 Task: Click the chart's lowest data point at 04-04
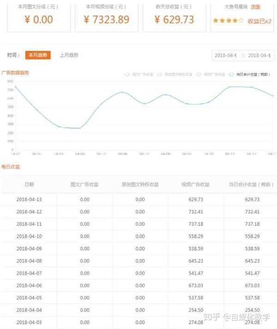[80, 128]
